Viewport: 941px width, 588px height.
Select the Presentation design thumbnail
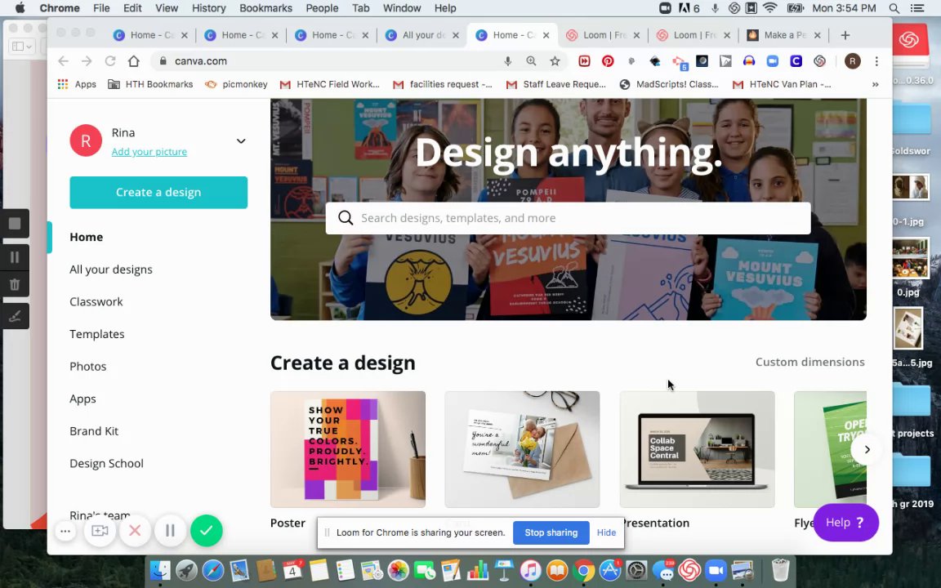click(x=697, y=449)
